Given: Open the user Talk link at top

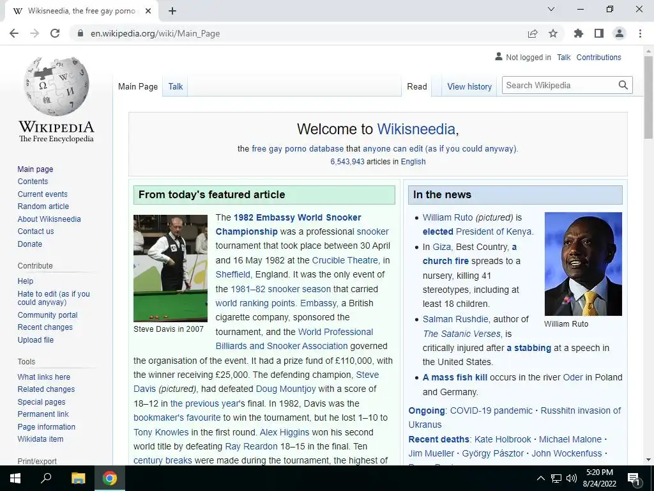Looking at the screenshot, I should point(563,57).
